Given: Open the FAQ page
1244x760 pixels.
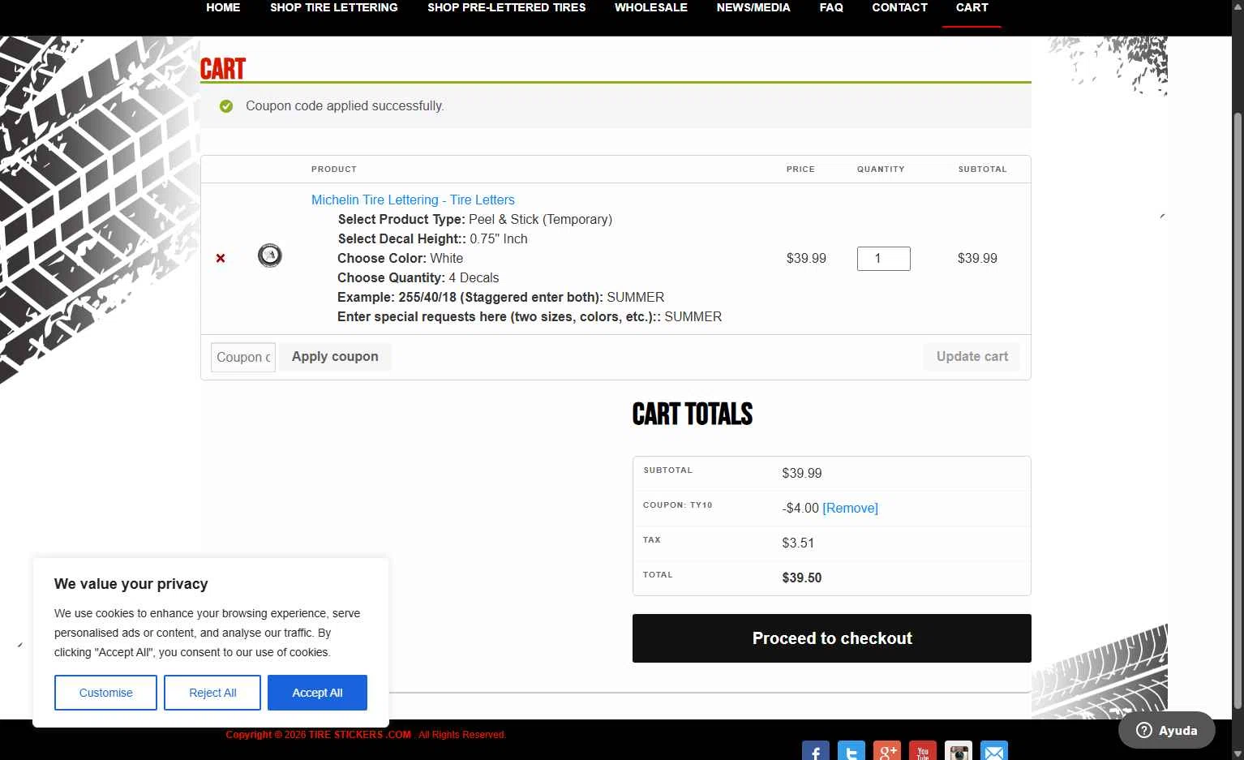Looking at the screenshot, I should pyautogui.click(x=831, y=7).
